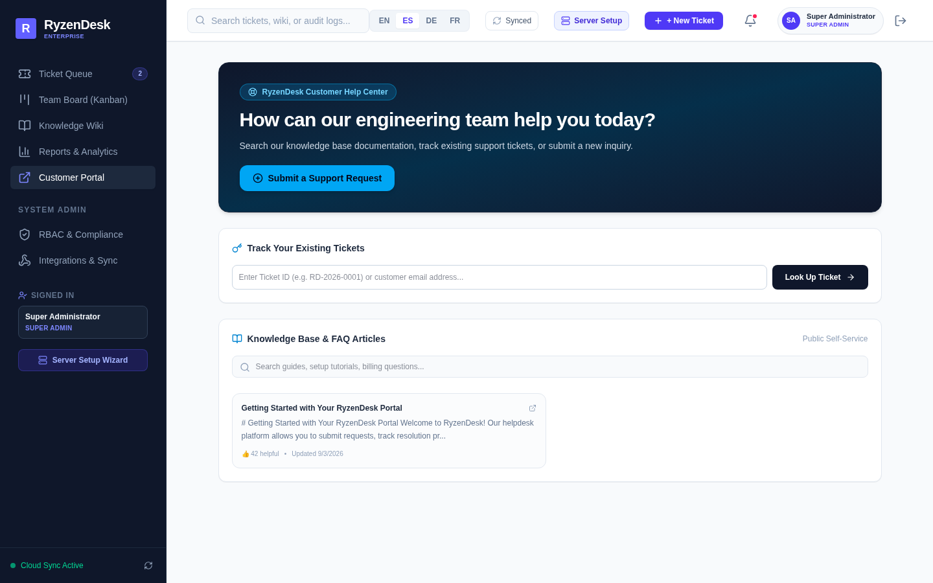This screenshot has width=933, height=583.
Task: Switch language to FR
Action: (455, 21)
